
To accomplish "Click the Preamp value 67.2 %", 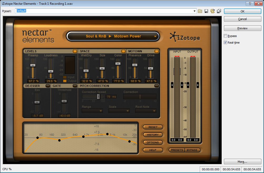I will coord(34,81).
